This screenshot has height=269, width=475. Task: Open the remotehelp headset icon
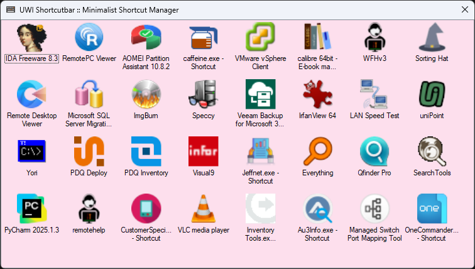tap(89, 209)
